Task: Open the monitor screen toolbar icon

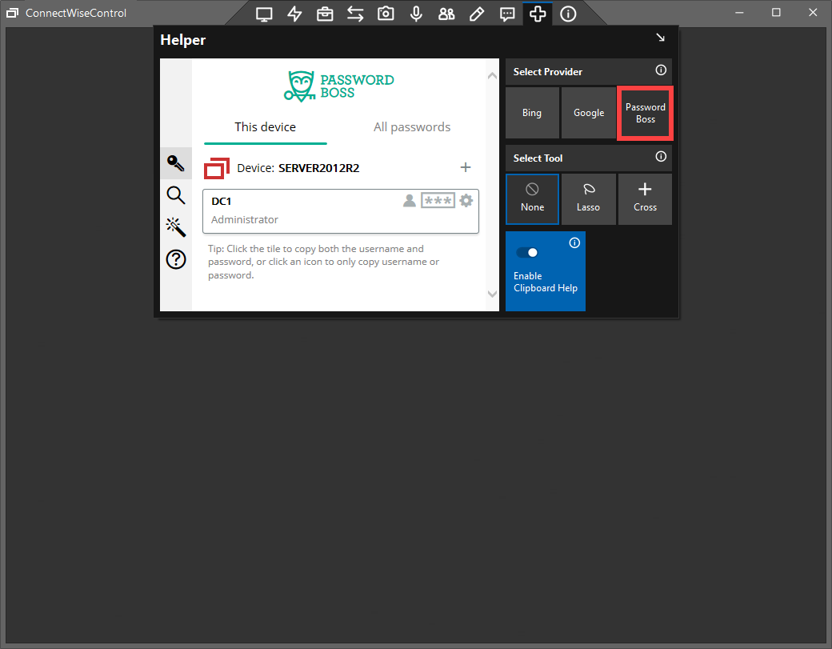Action: click(x=264, y=14)
